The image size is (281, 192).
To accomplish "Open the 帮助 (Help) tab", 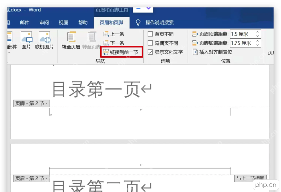I will (x=83, y=23).
